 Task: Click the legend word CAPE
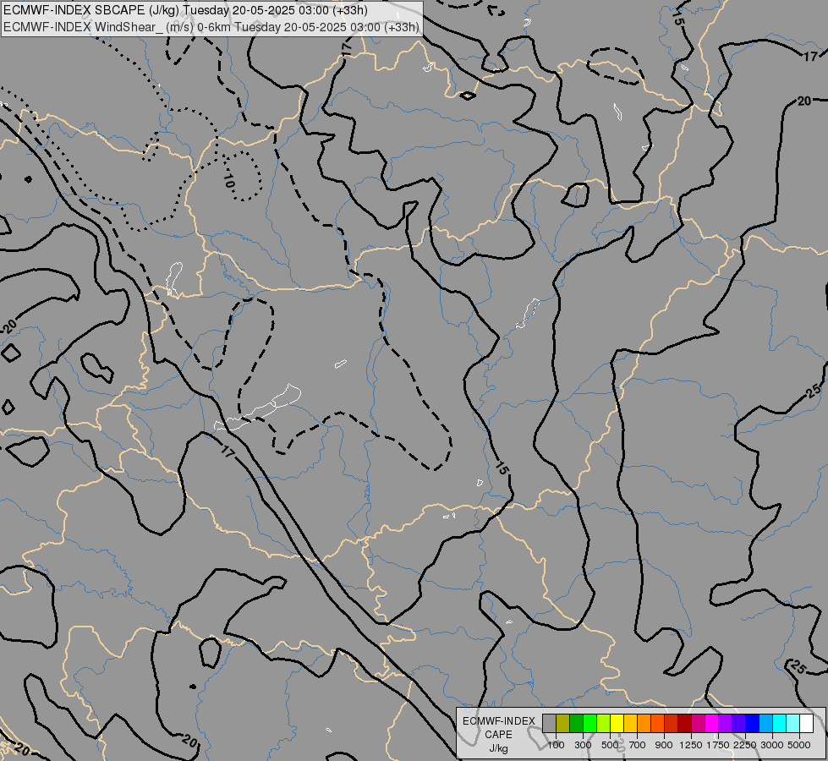point(498,735)
